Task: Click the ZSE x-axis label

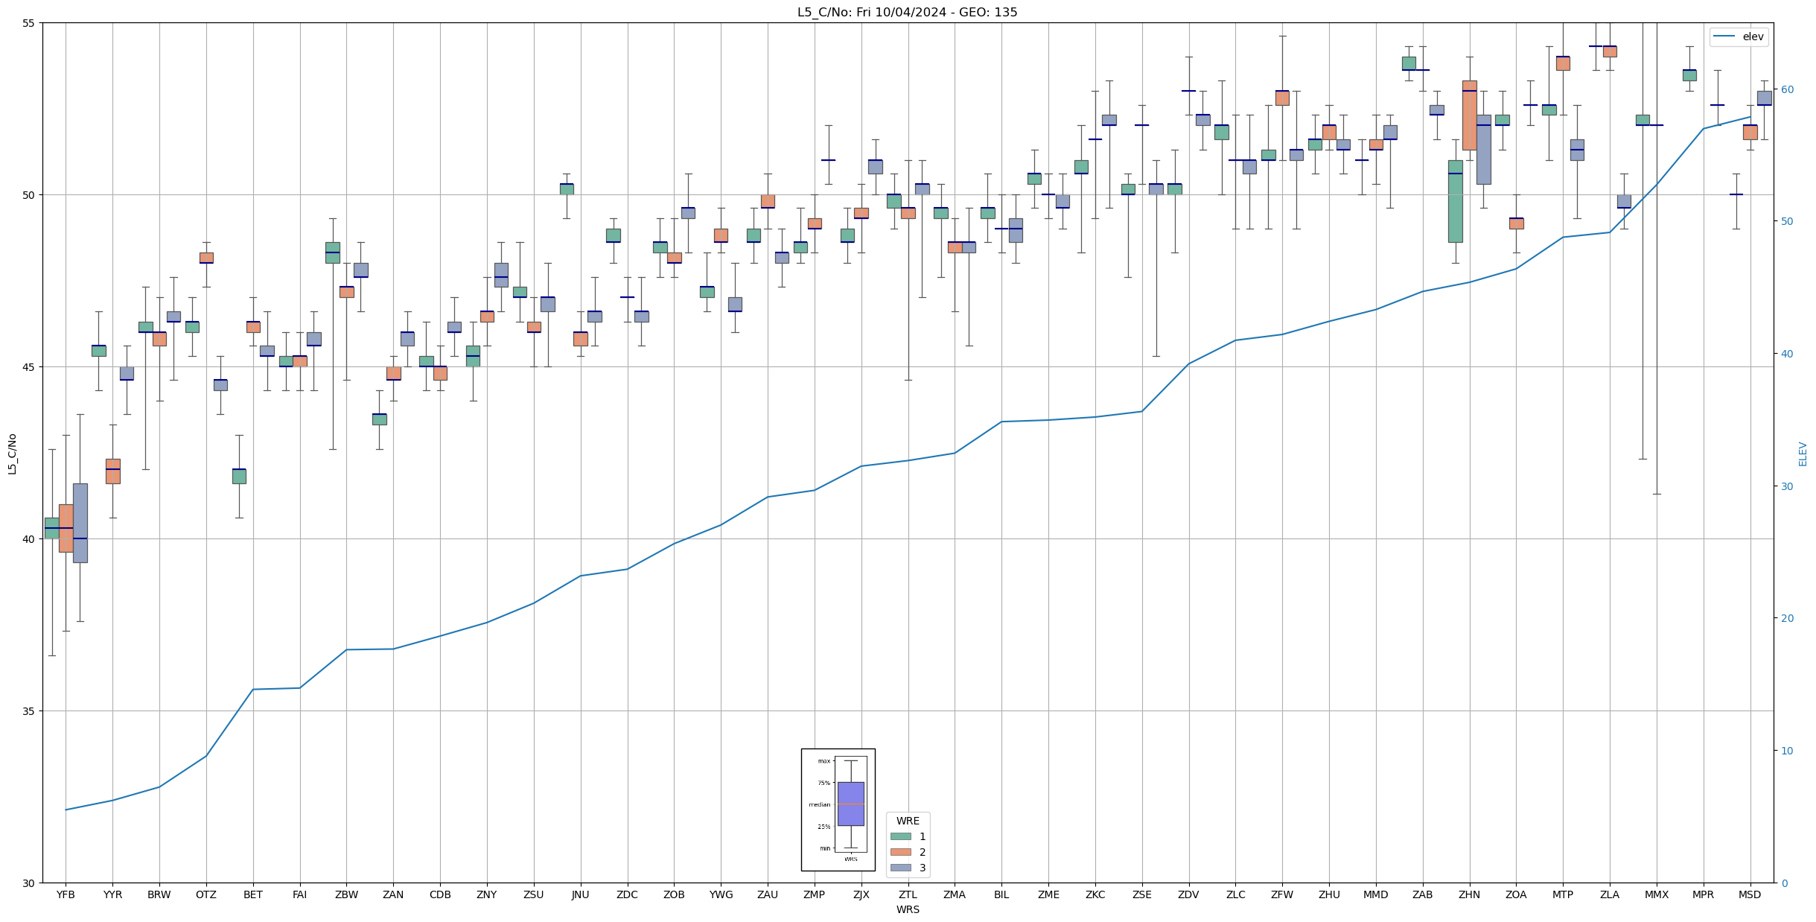Action: pos(1142,894)
